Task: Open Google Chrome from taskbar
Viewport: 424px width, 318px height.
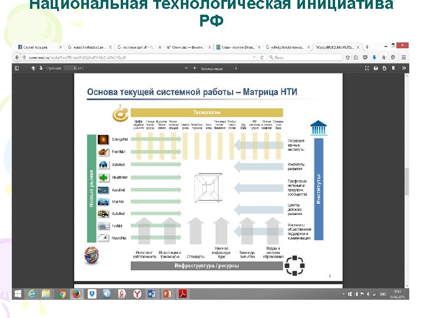Action: [62, 294]
